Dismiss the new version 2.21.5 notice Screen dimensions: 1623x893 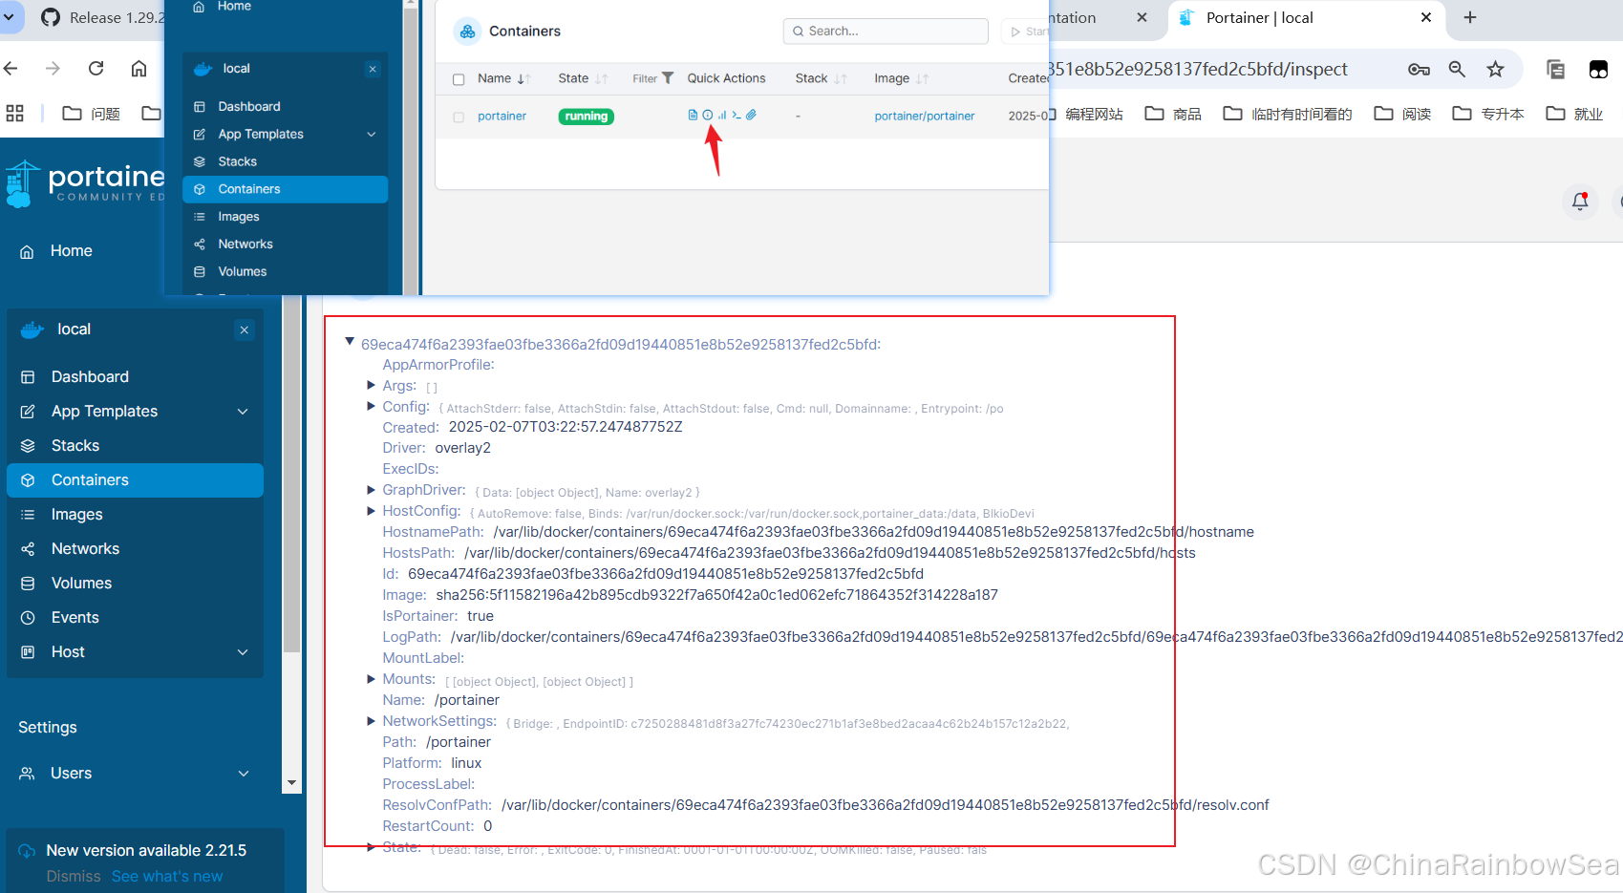(x=74, y=877)
